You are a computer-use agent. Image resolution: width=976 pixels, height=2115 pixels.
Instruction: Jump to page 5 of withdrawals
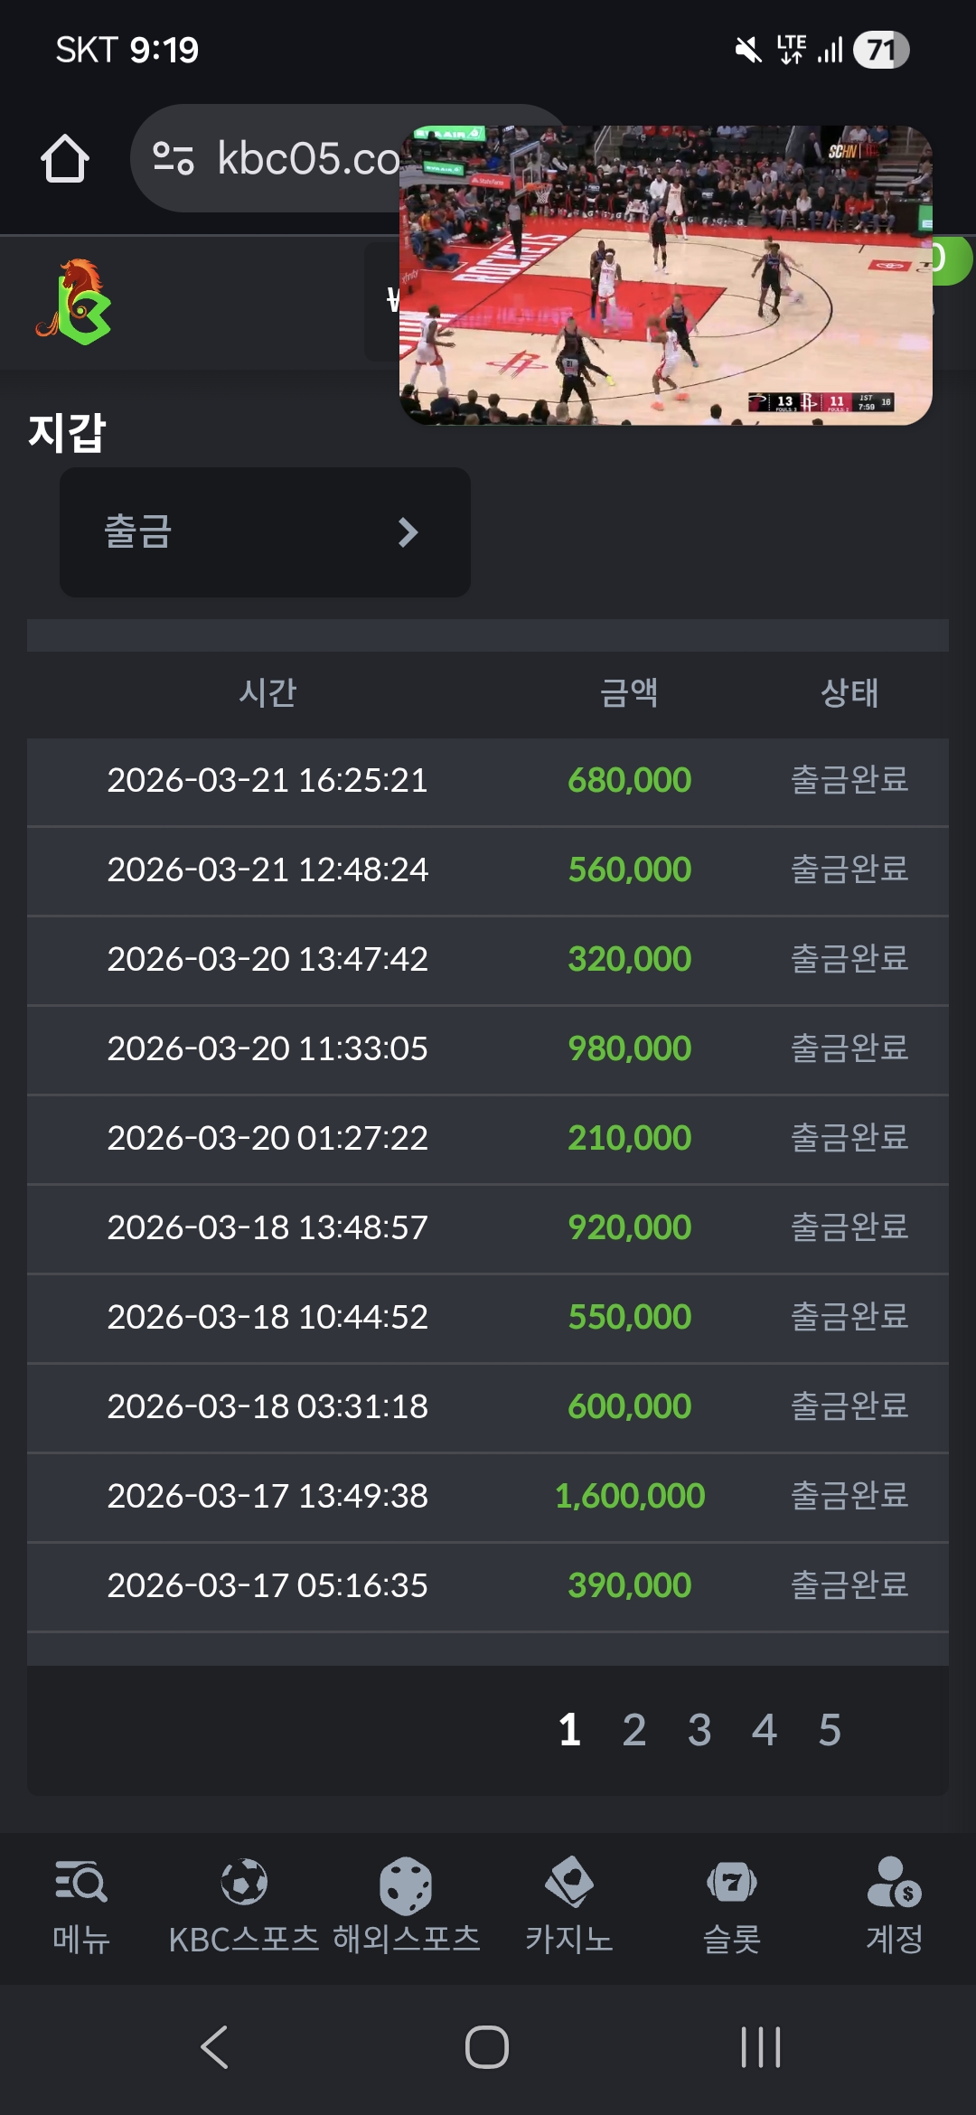coord(830,1730)
